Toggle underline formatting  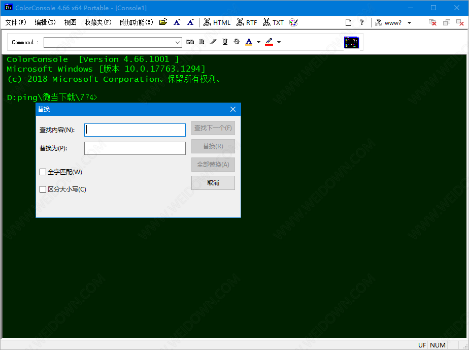point(225,42)
